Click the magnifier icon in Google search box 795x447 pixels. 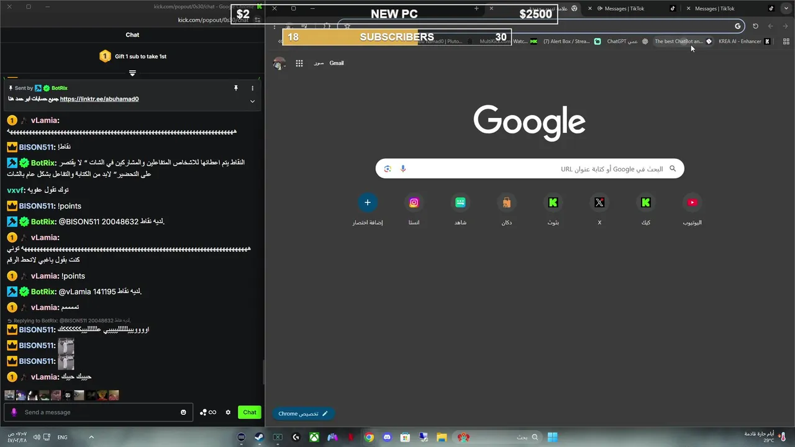pyautogui.click(x=672, y=169)
